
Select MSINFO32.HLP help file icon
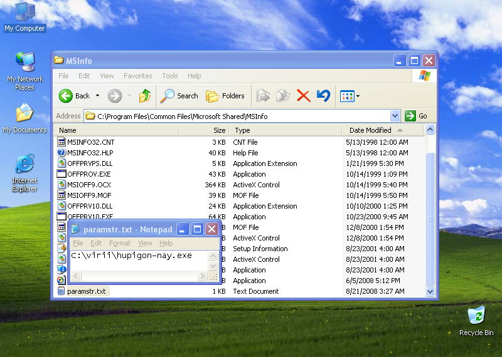point(61,152)
